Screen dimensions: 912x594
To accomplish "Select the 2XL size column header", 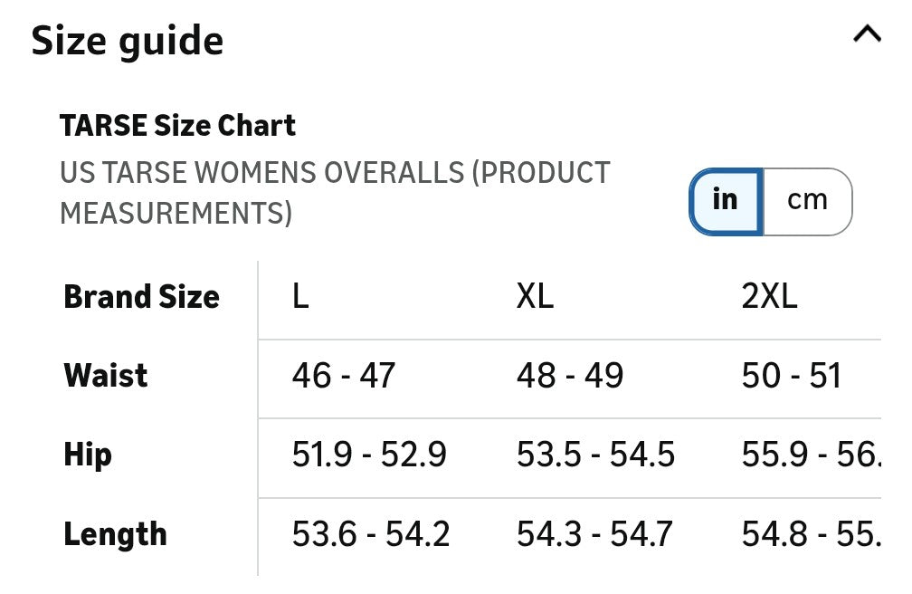I will (x=769, y=297).
